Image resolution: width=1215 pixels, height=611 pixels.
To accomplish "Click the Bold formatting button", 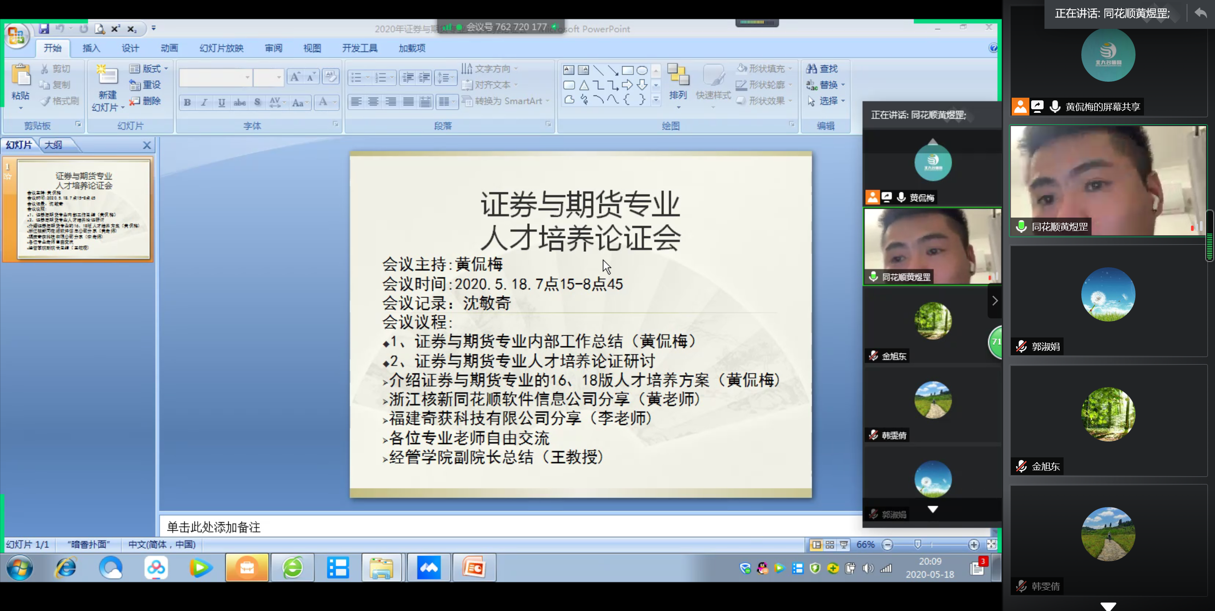I will coord(187,102).
